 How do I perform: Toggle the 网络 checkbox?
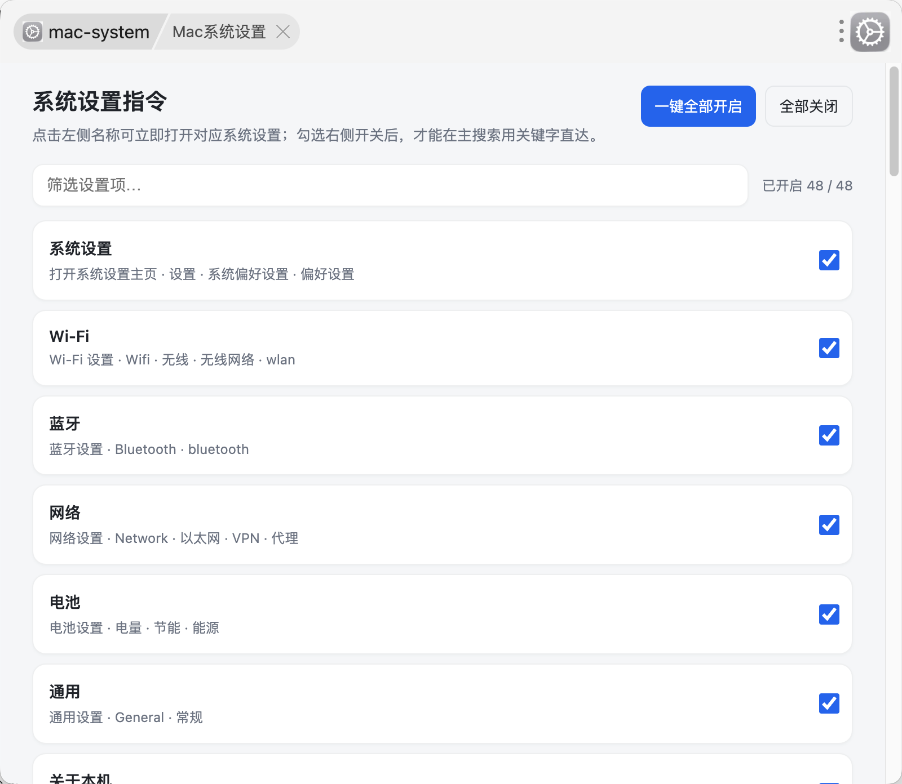click(829, 525)
